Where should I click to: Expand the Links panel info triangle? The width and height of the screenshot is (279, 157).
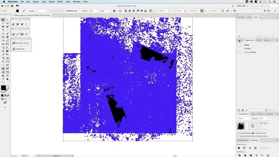point(239,36)
